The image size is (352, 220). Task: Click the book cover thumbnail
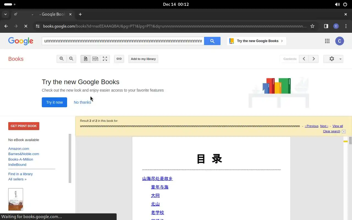(x=16, y=199)
